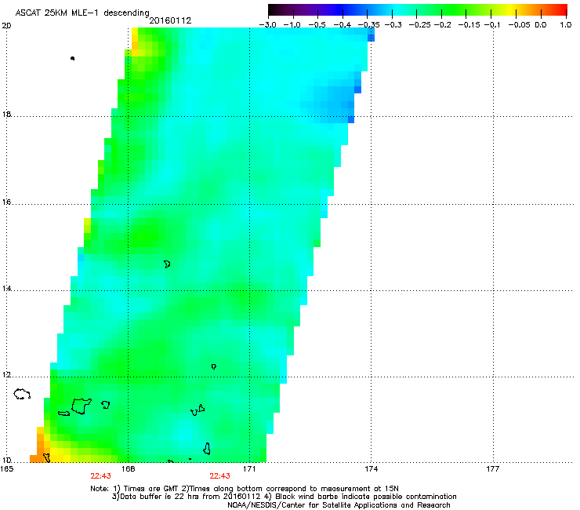Screen dimensions: 580x510
Task: Click the longitude axis label '171'
Action: point(249,469)
